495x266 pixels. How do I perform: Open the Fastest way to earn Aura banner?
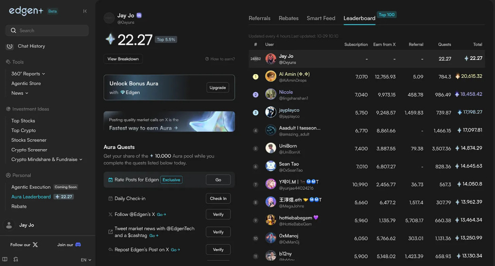pos(169,122)
